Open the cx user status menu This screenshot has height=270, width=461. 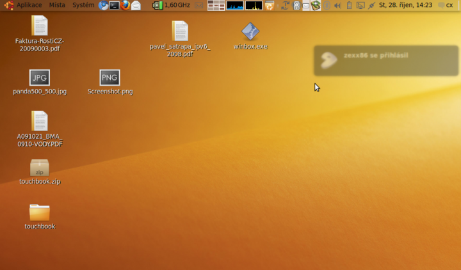446,5
